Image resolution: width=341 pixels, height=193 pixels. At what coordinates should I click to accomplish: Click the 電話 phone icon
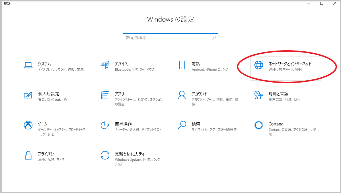[x=182, y=65]
